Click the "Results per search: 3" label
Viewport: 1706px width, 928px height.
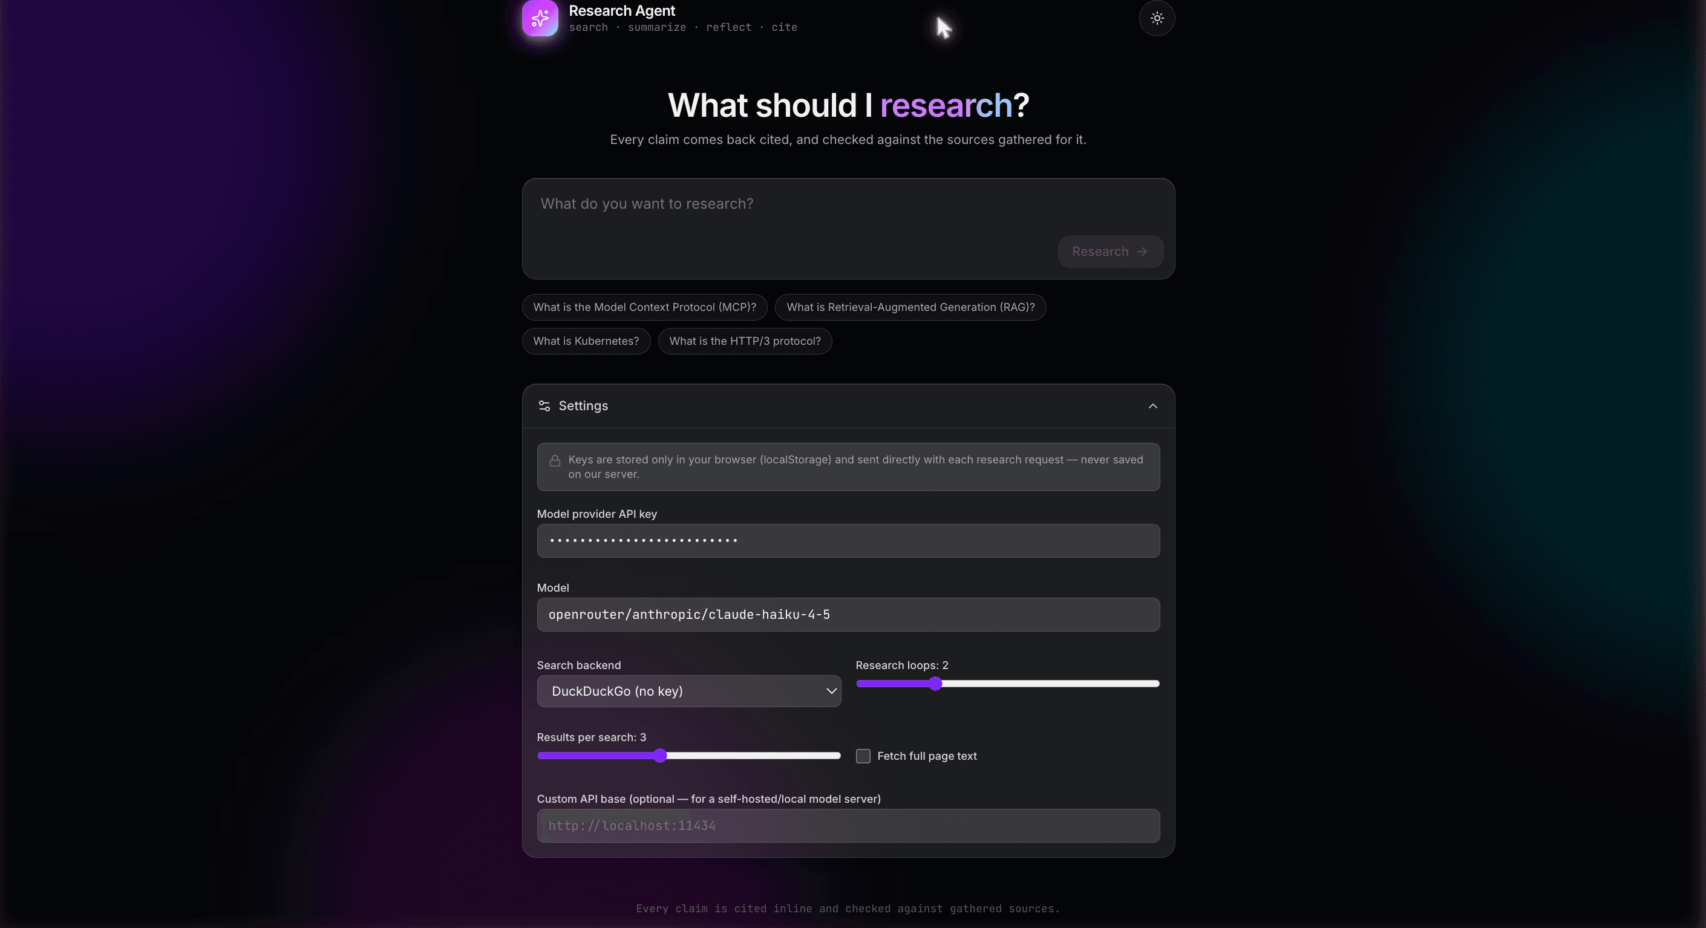coord(590,737)
